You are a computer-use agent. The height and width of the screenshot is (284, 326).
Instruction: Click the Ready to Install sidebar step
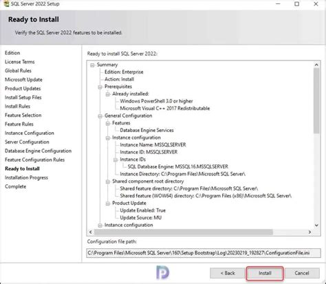click(22, 168)
